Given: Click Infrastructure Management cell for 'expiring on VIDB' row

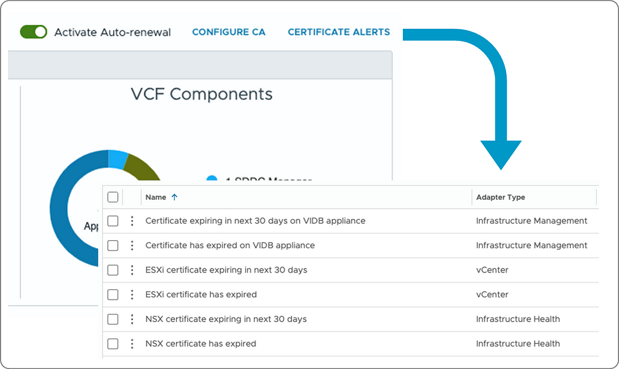Looking at the screenshot, I should point(532,221).
